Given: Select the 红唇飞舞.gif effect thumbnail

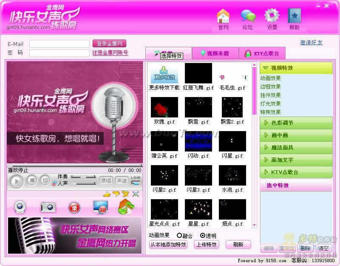Looking at the screenshot, I should tap(198, 73).
